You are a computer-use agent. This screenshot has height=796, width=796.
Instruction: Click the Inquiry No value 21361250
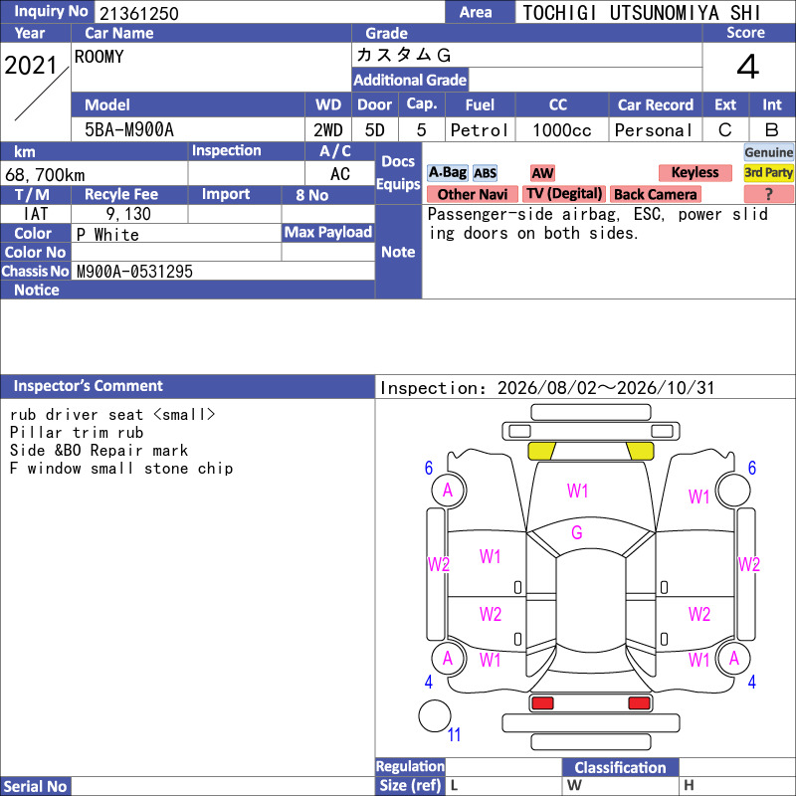point(138,13)
